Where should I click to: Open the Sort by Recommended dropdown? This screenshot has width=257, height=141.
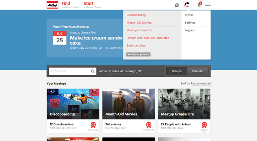pos(201,83)
